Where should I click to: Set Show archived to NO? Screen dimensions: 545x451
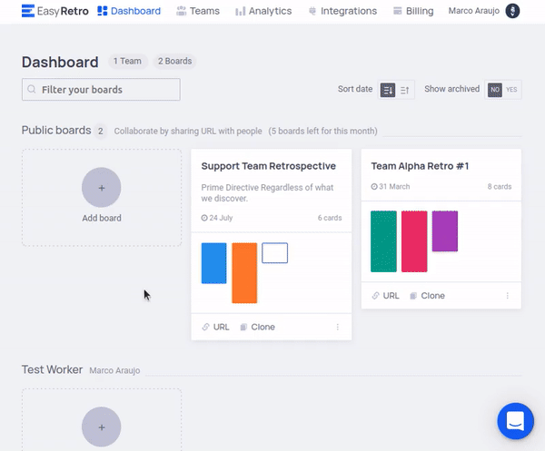(495, 90)
